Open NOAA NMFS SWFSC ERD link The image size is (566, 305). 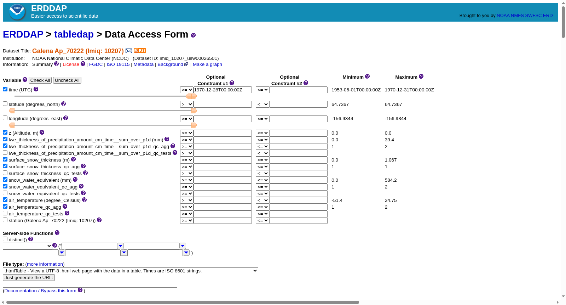click(525, 16)
